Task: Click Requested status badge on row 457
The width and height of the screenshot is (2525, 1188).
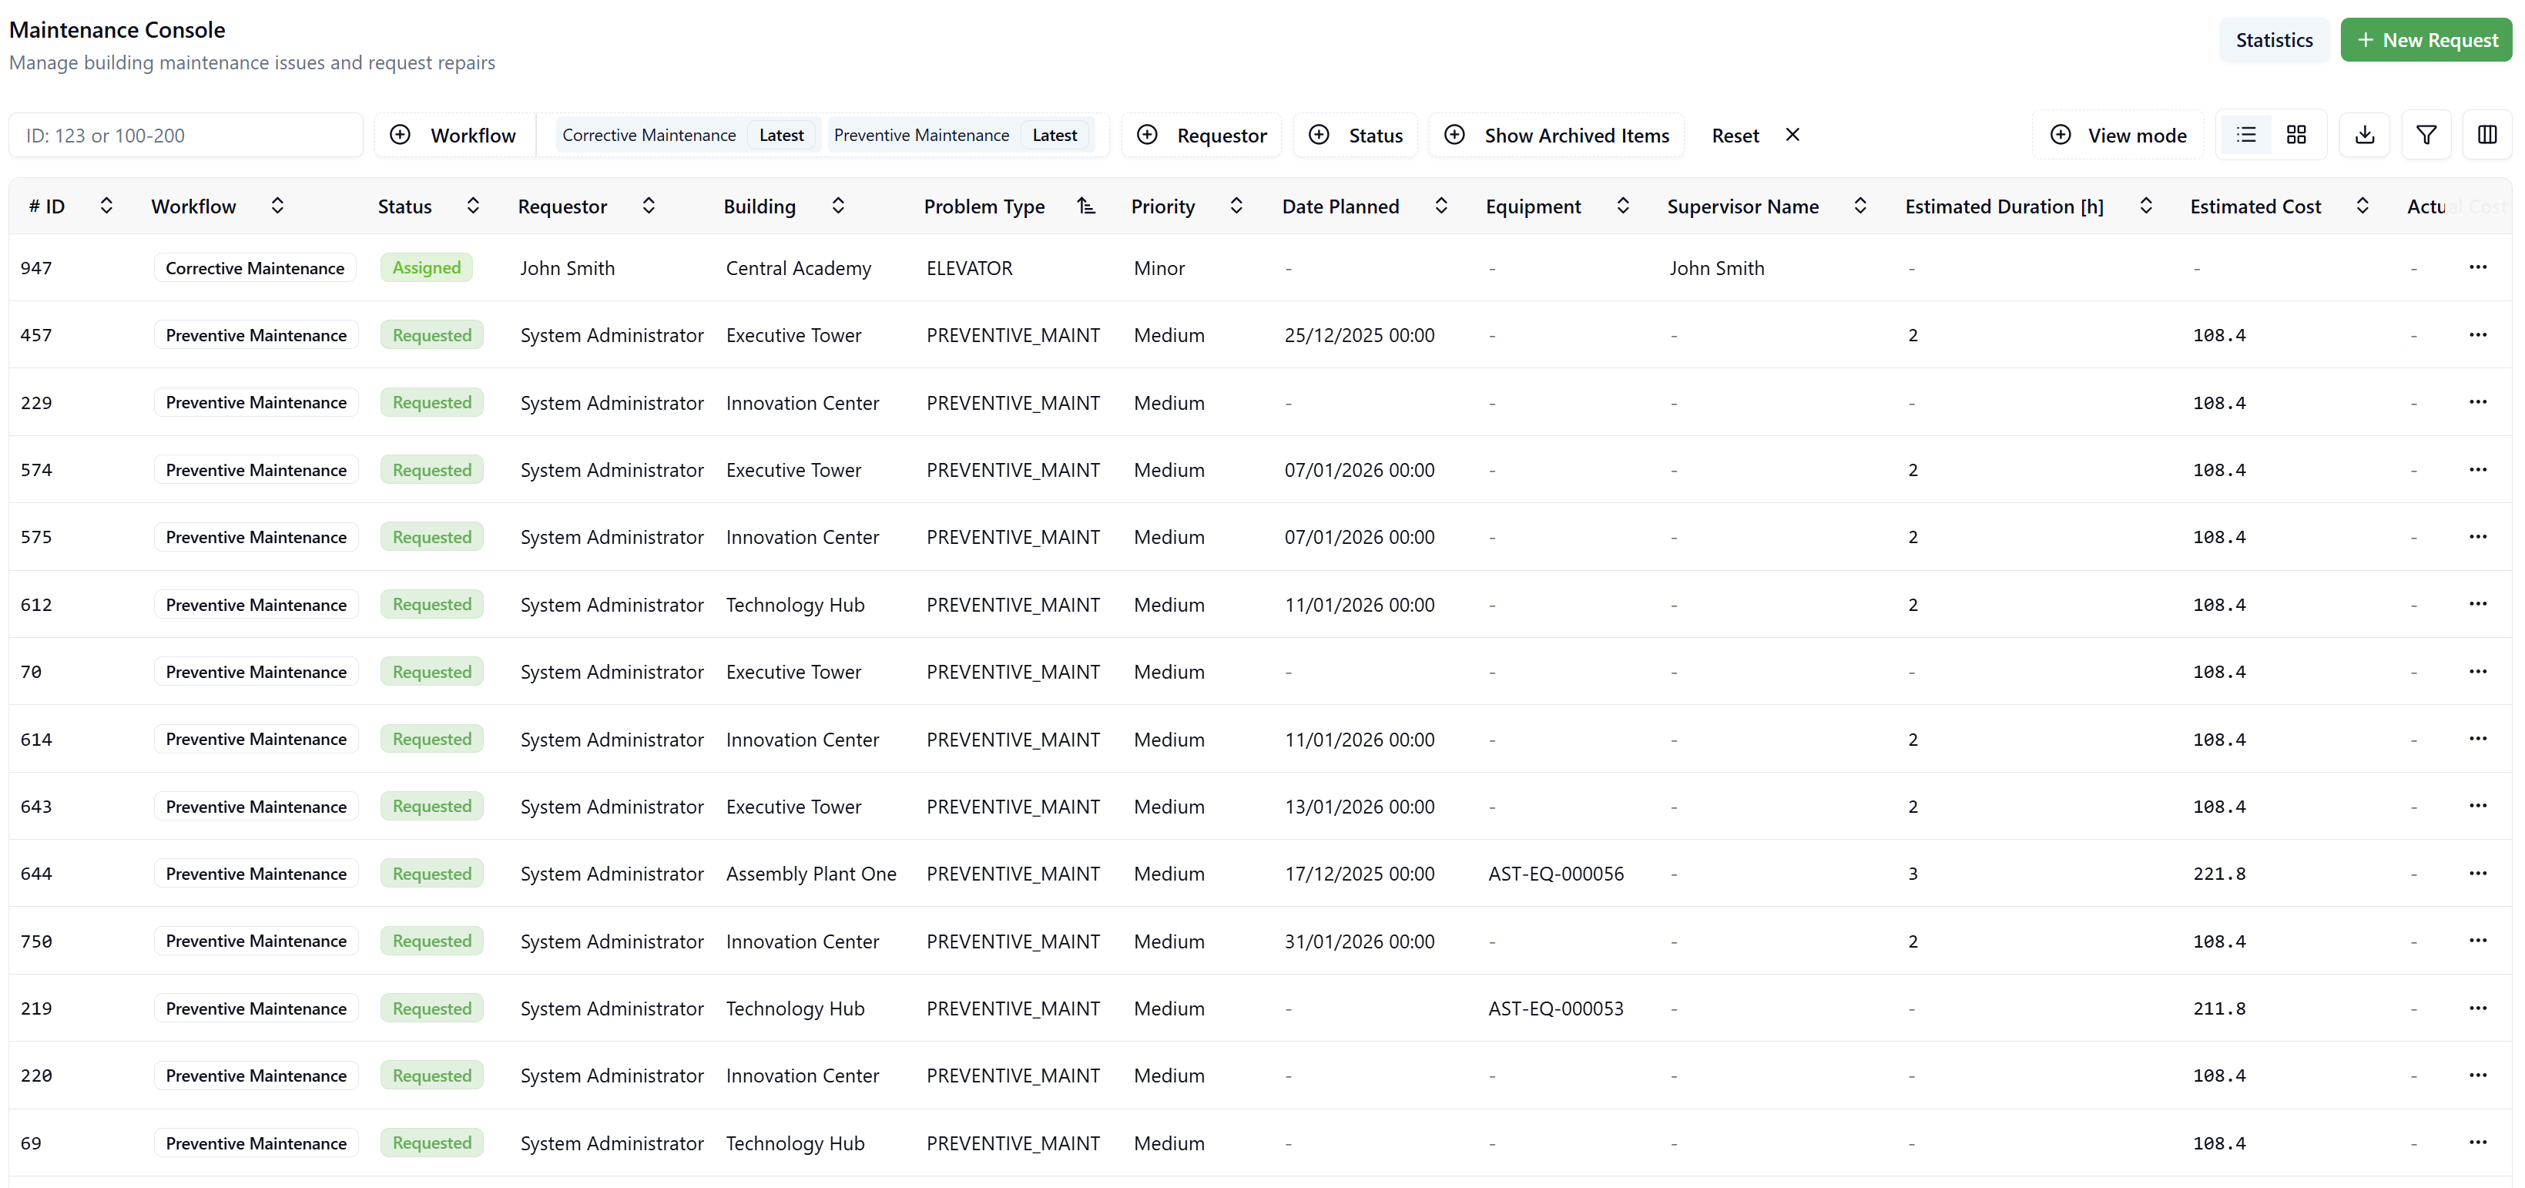Action: click(432, 335)
